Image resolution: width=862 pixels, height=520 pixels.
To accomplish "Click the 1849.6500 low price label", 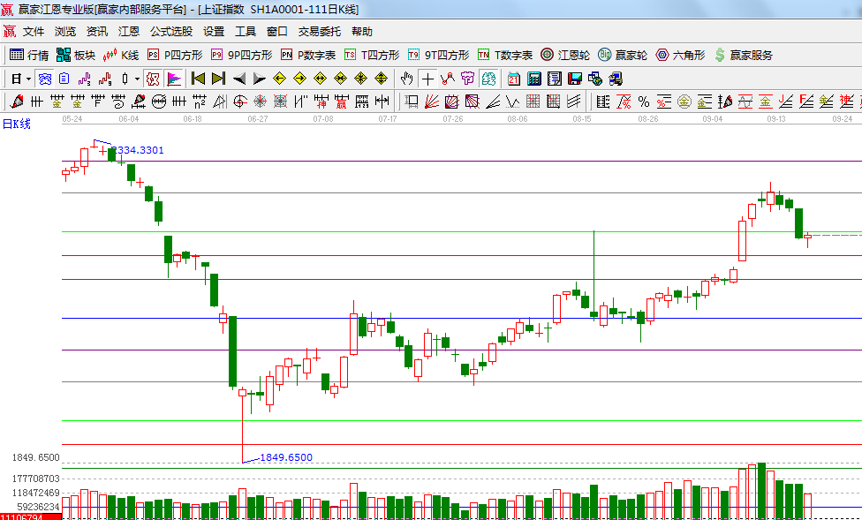I will pos(286,457).
